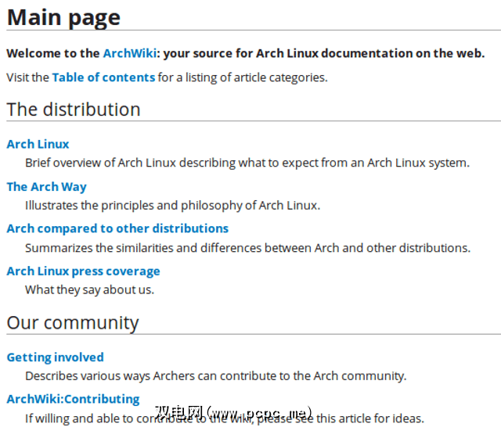
Task: Click the 'If willing and able' description line
Action: 86,418
